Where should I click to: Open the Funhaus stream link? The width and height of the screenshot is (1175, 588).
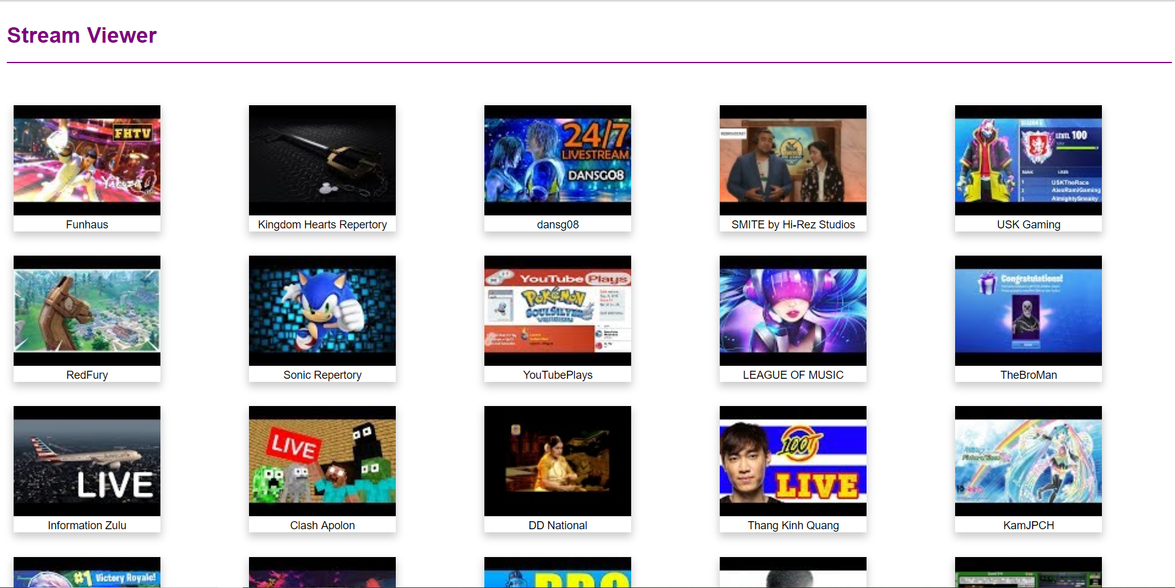[x=87, y=224]
